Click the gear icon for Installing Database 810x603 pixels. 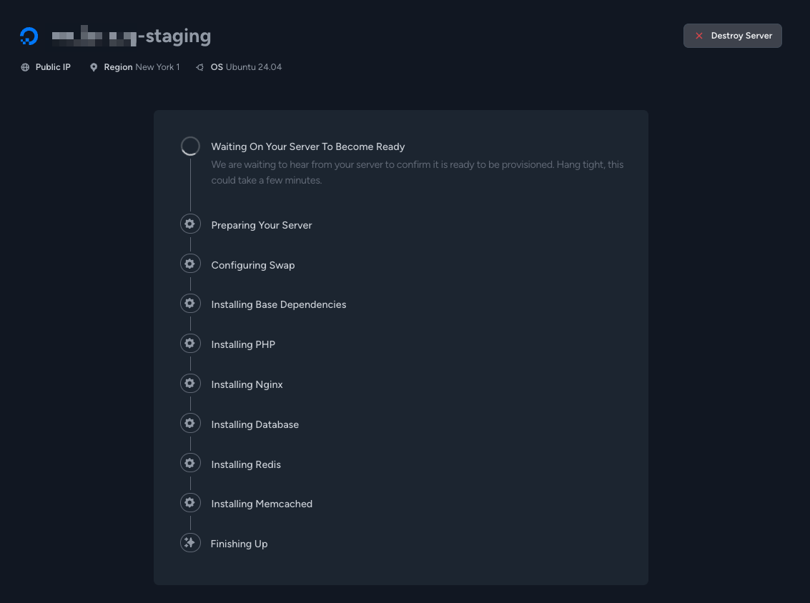click(190, 424)
